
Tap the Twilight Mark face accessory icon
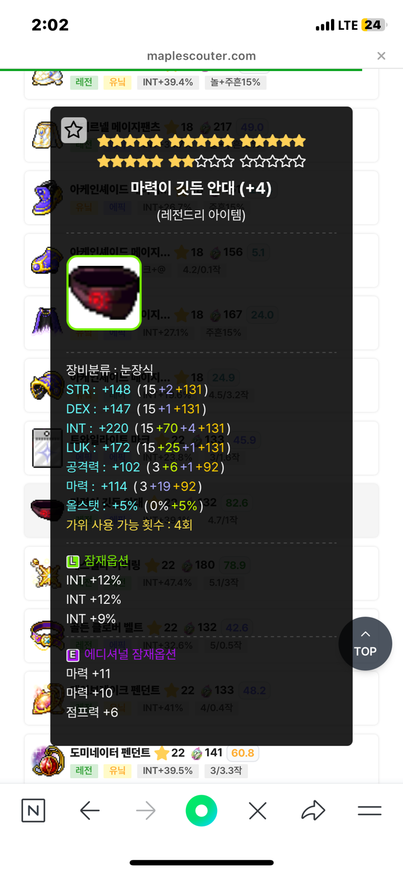46,448
